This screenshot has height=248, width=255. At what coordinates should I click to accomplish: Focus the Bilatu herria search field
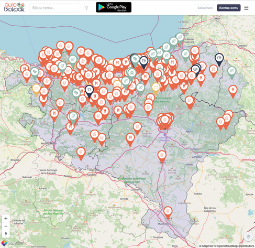(55, 8)
